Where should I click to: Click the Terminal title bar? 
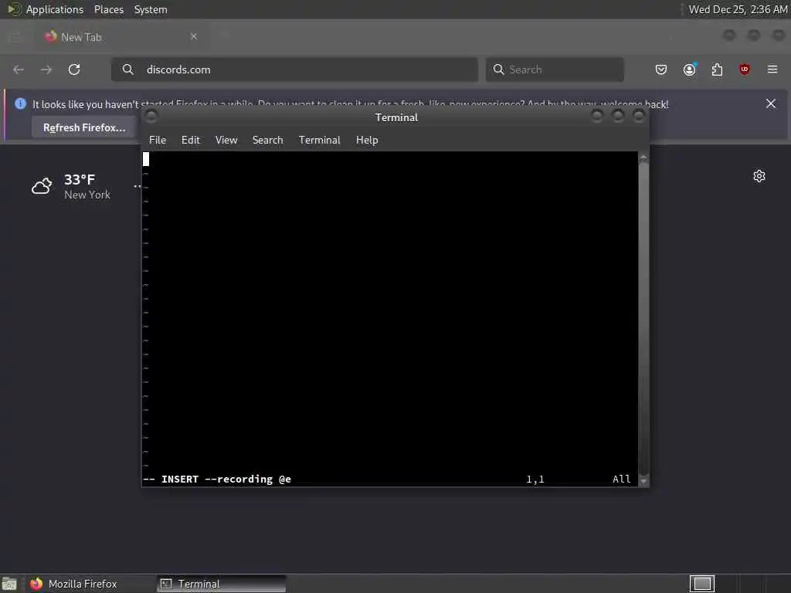point(396,117)
